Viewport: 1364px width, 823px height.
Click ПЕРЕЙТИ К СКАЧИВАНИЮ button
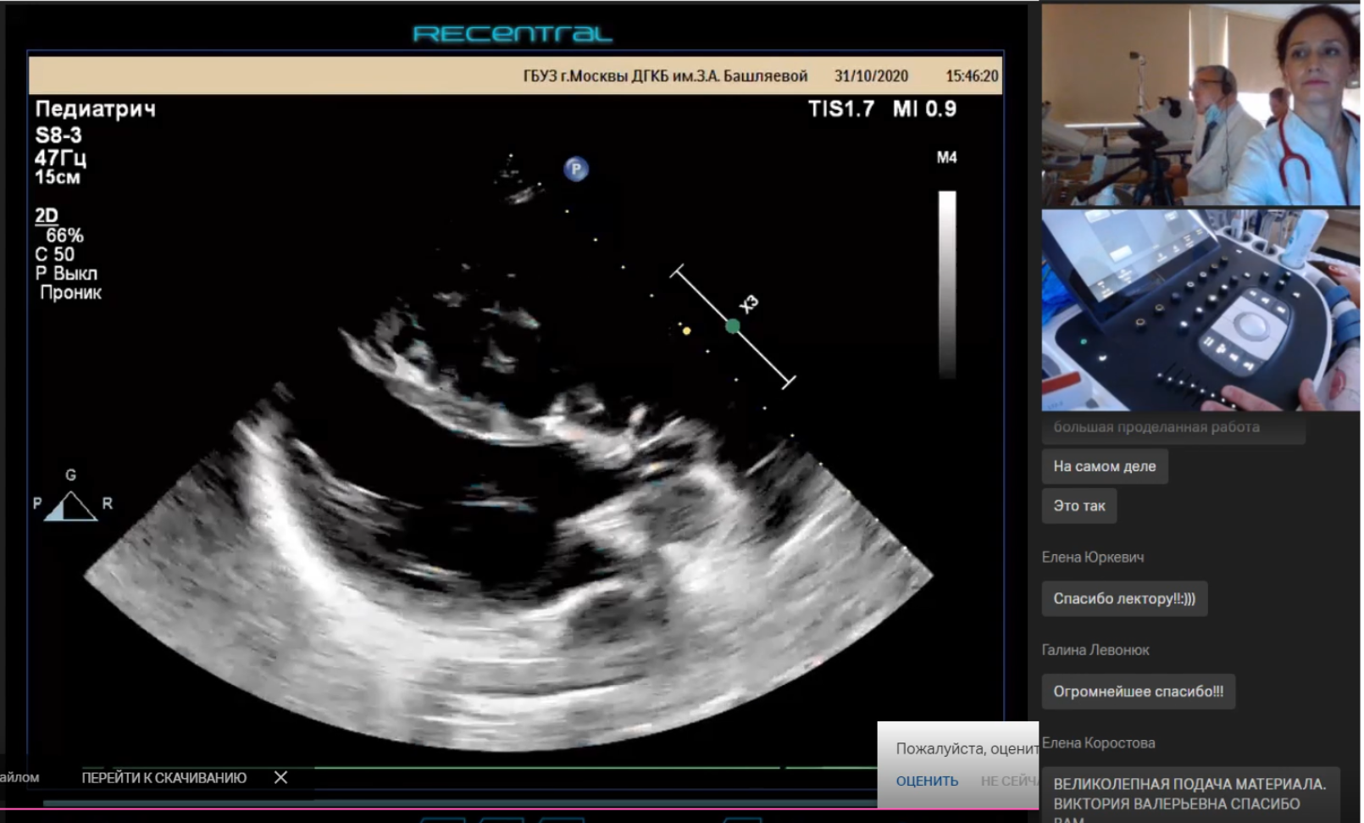click(x=164, y=777)
